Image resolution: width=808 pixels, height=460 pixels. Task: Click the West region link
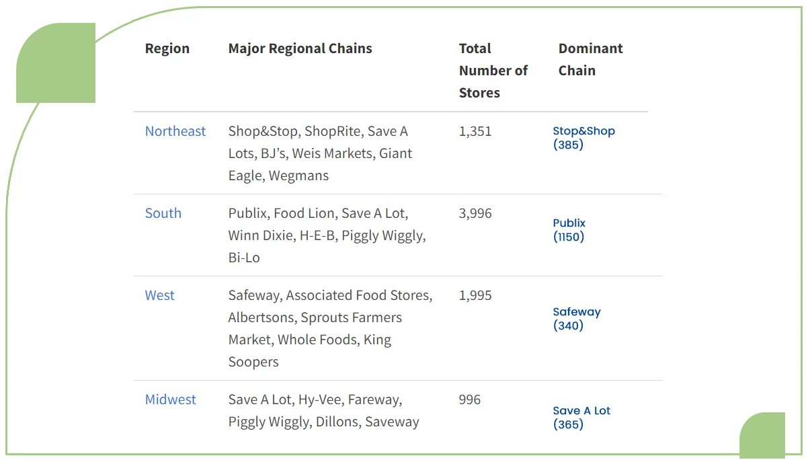click(159, 295)
